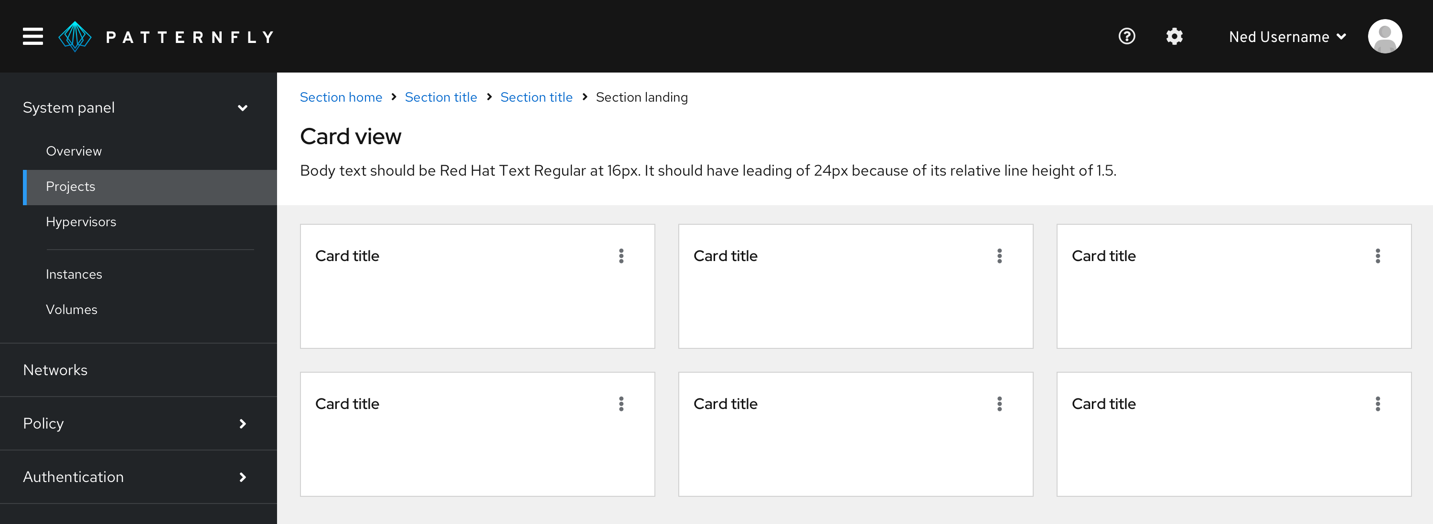Open the kebab menu on the bottom-right card
This screenshot has height=524, width=1433.
tap(1378, 404)
